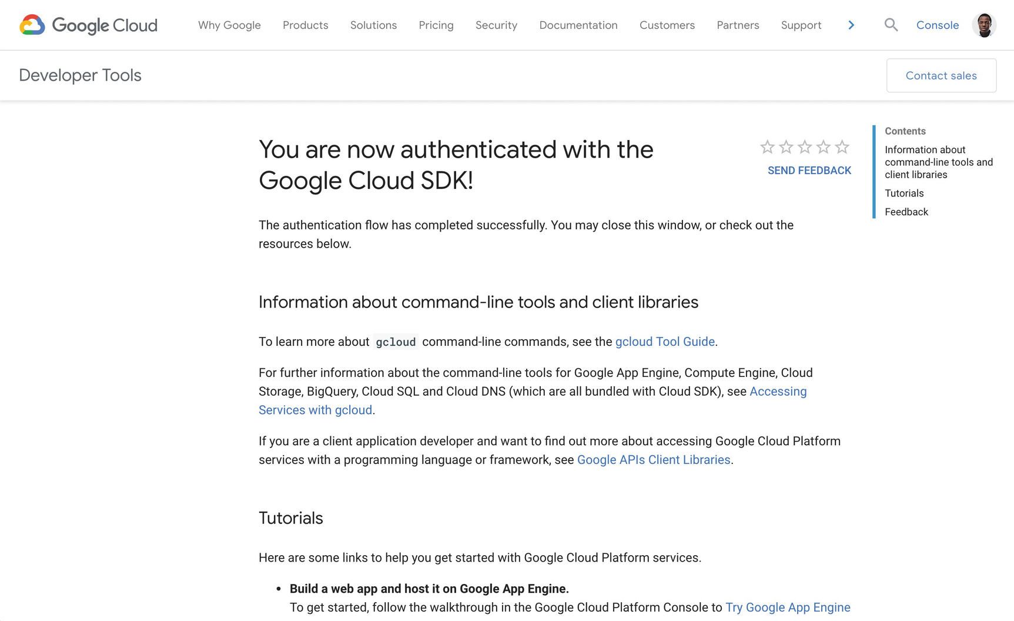Open the Support nav item
The height and width of the screenshot is (621, 1014).
[x=801, y=25]
